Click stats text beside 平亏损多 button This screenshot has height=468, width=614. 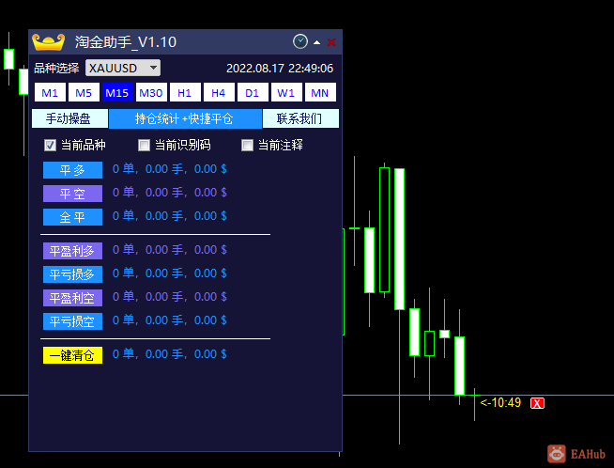tap(170, 273)
